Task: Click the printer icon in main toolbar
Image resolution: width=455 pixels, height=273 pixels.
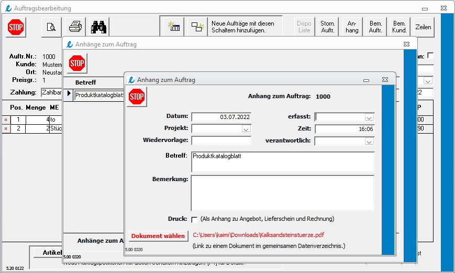Action: pyautogui.click(x=76, y=27)
